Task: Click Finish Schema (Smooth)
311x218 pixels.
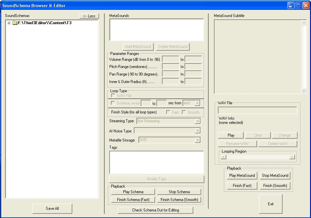Action: click(179, 200)
